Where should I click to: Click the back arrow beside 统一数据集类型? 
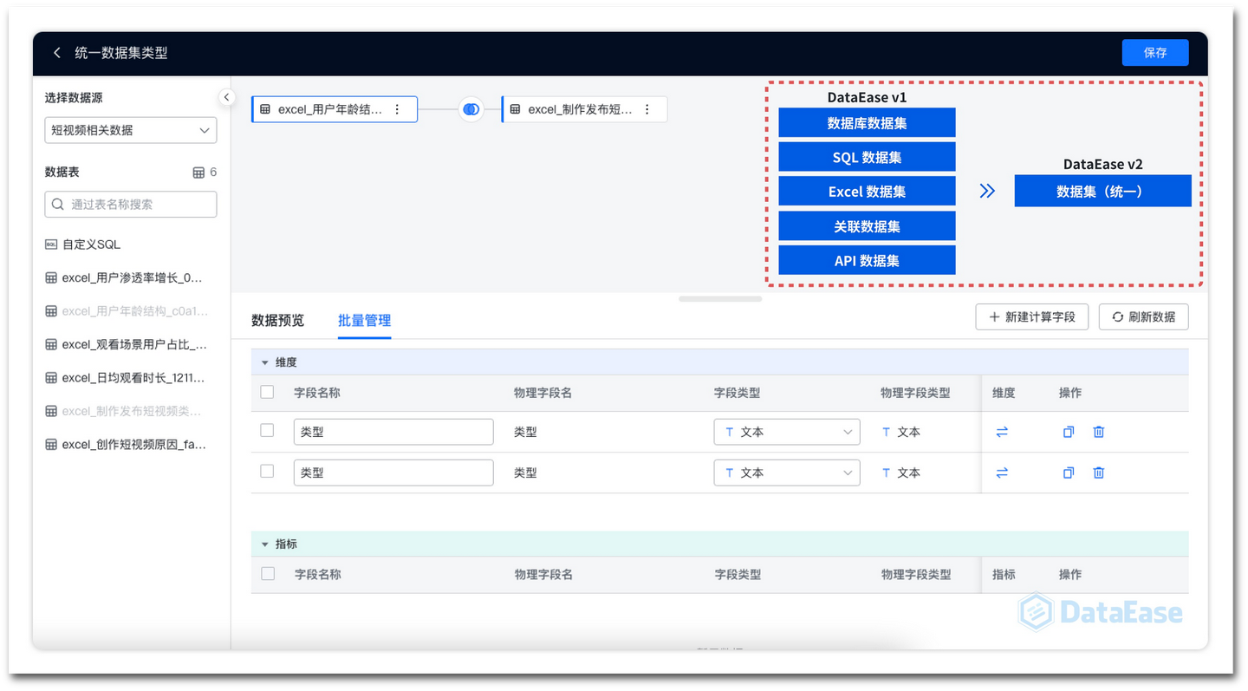click(56, 52)
